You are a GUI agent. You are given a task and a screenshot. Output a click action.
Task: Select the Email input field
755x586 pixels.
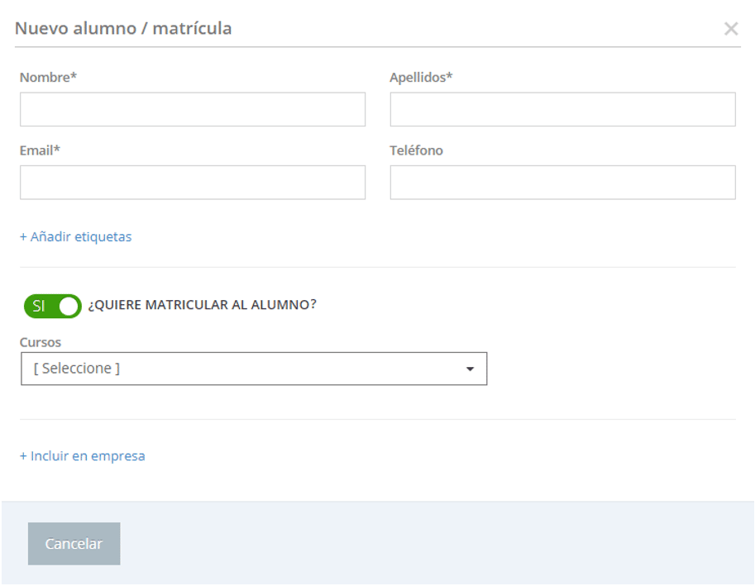(192, 182)
